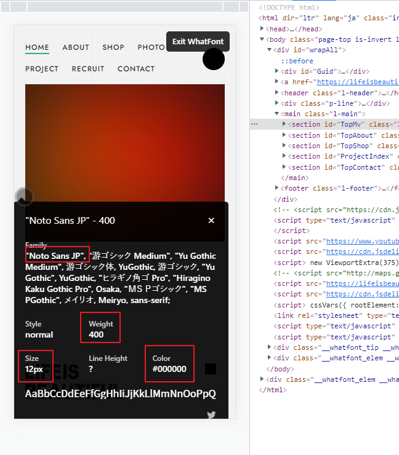Select the ViewportExtra(375) script line
This screenshot has width=399, height=455.
(x=336, y=263)
